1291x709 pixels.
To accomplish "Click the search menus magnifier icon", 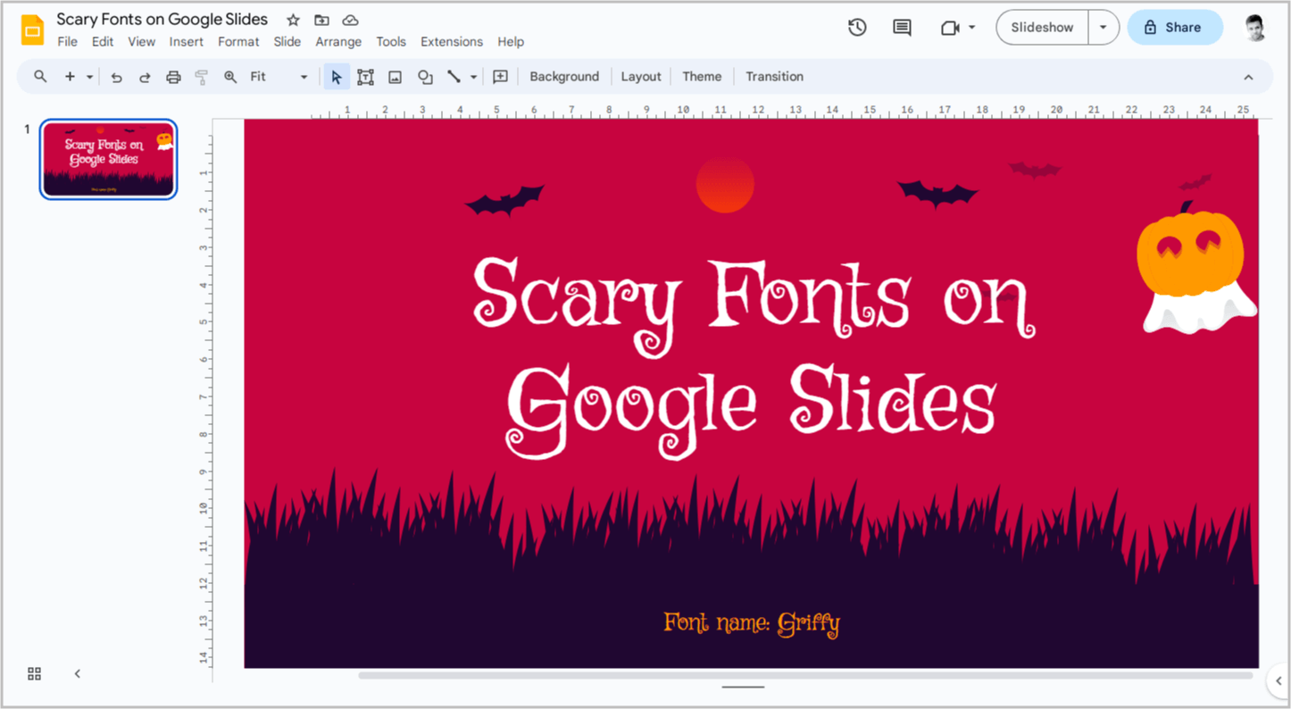I will (40, 77).
